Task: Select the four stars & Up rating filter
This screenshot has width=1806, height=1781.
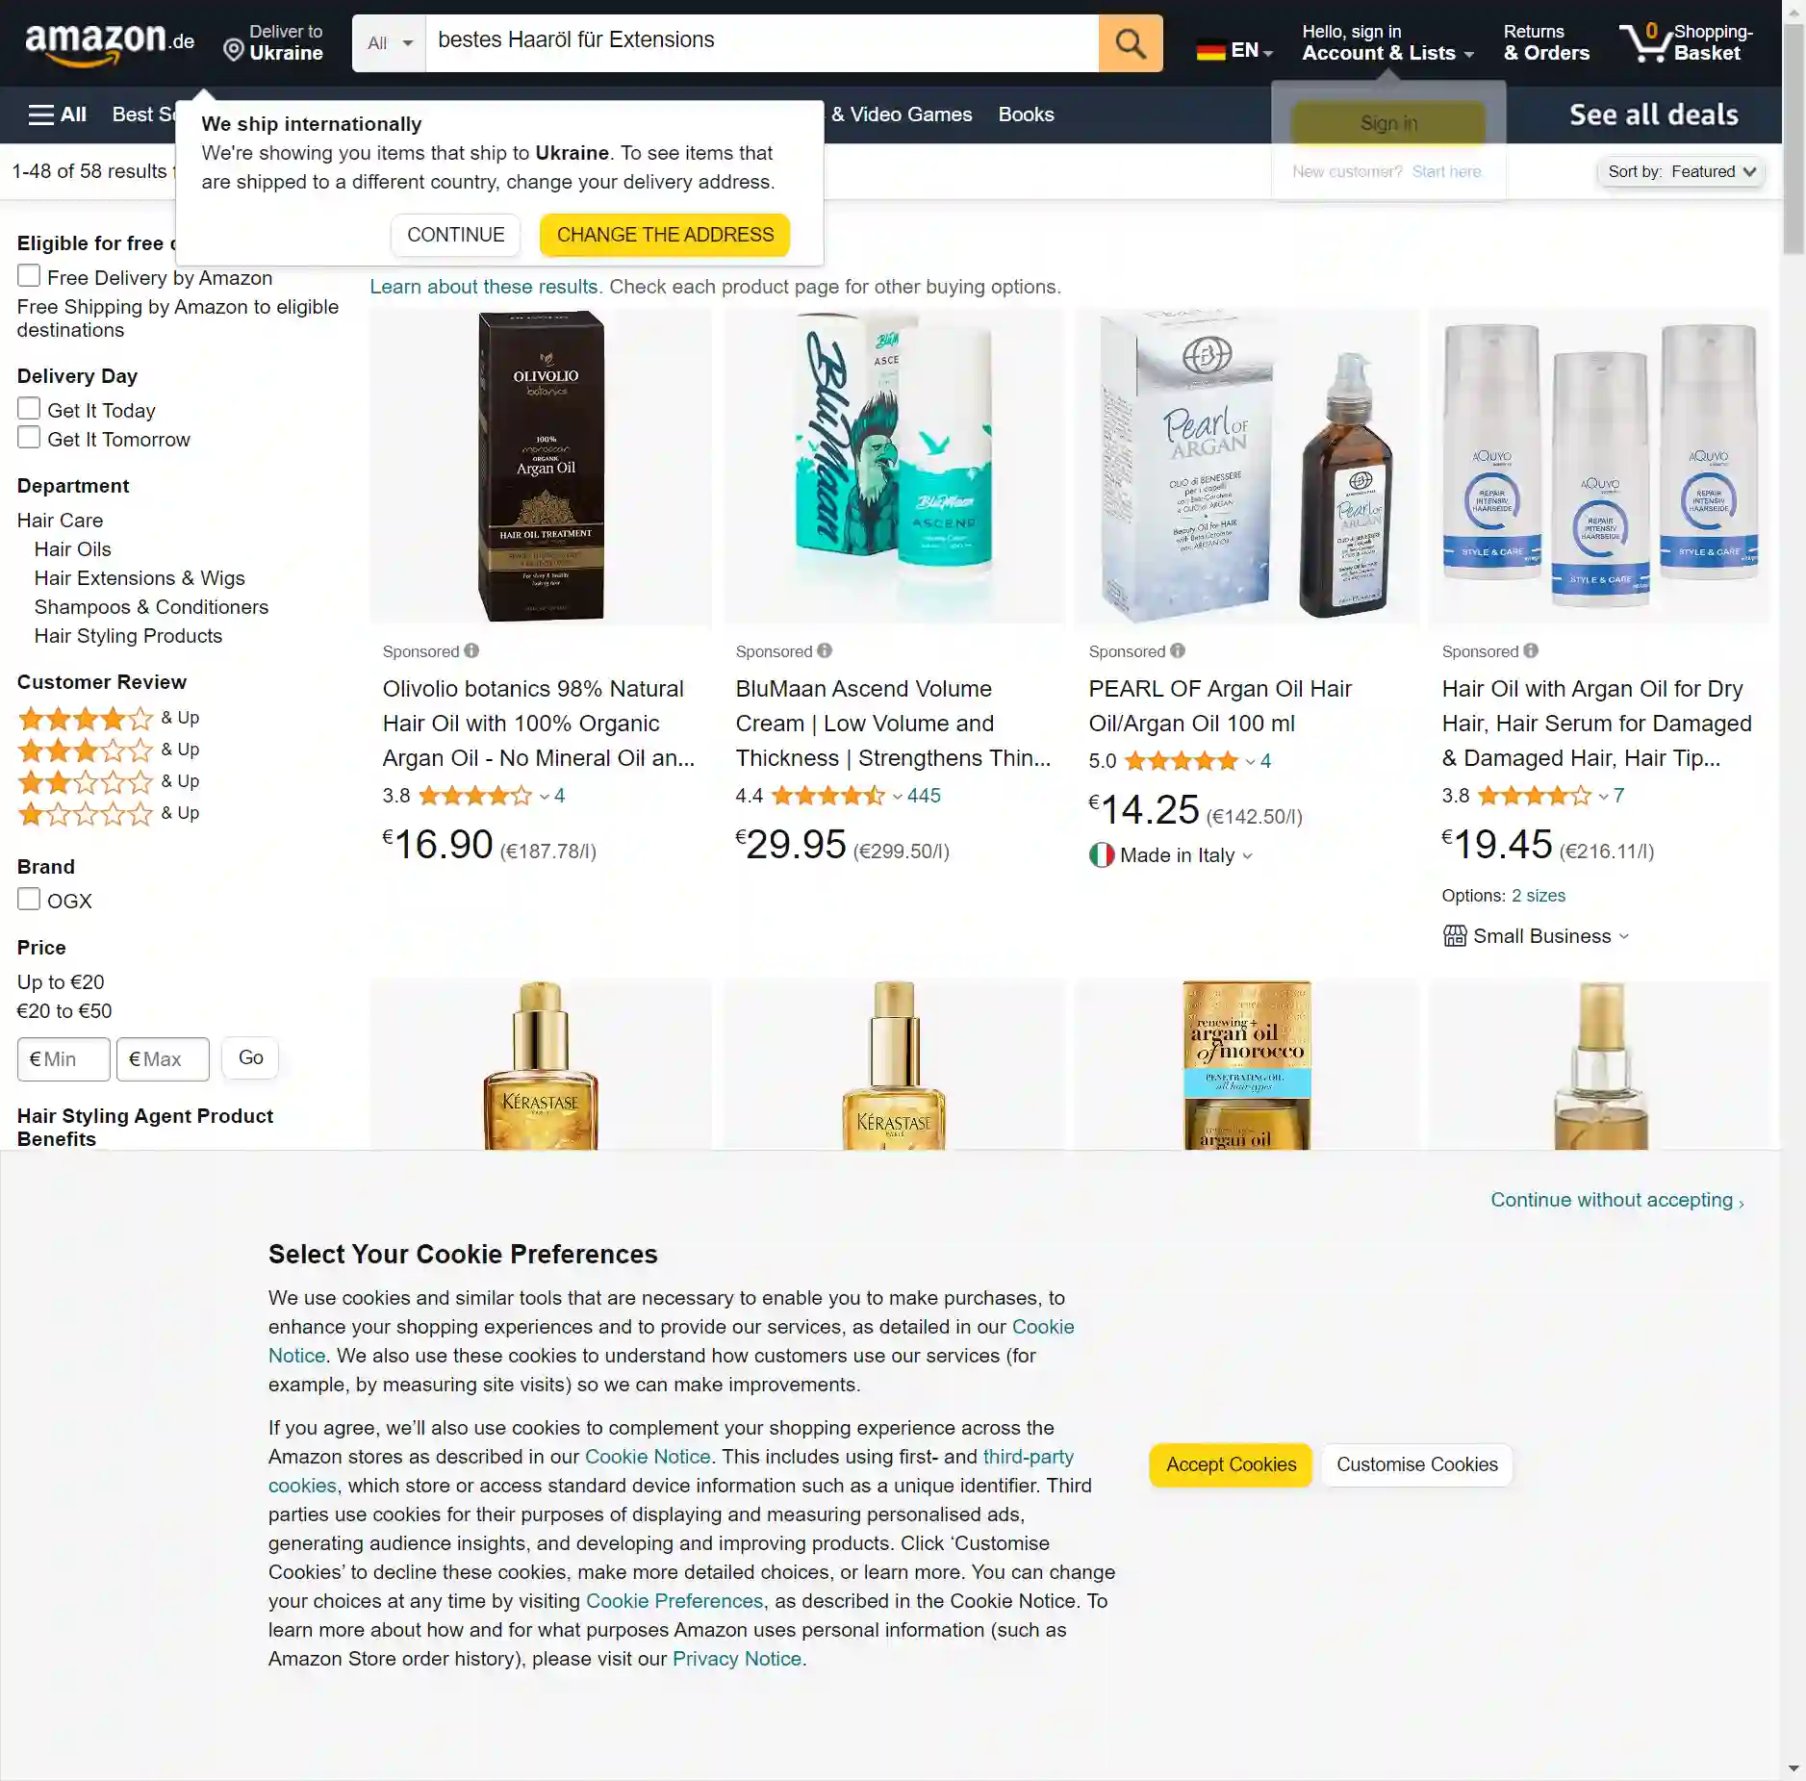Action: [108, 718]
